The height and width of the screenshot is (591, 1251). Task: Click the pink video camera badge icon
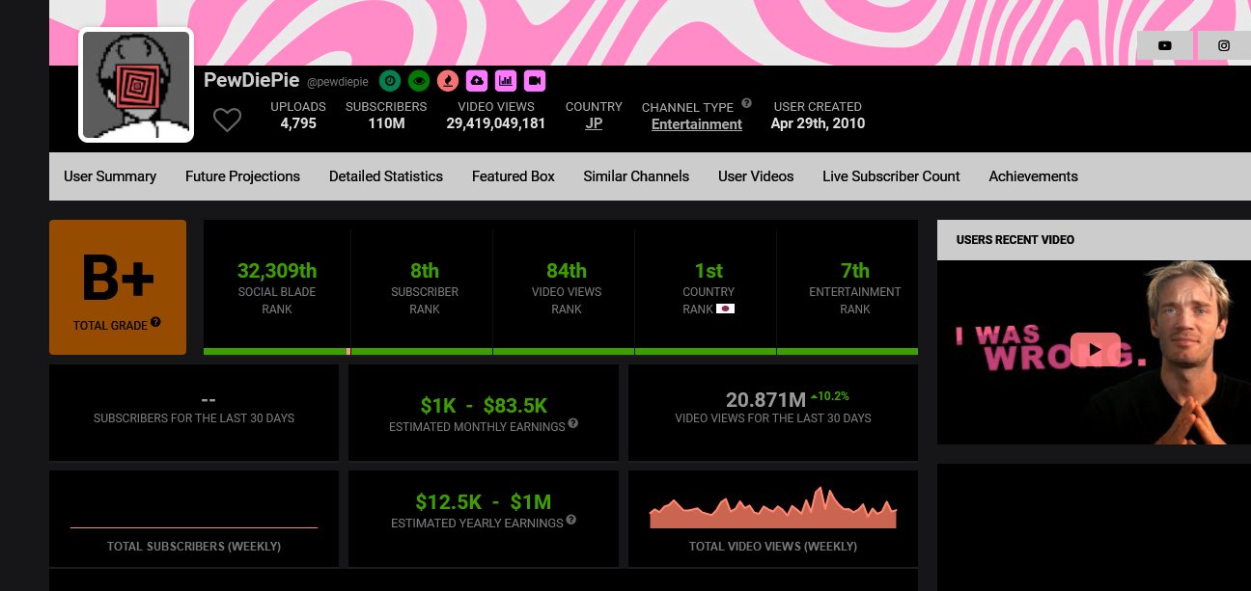coord(535,81)
